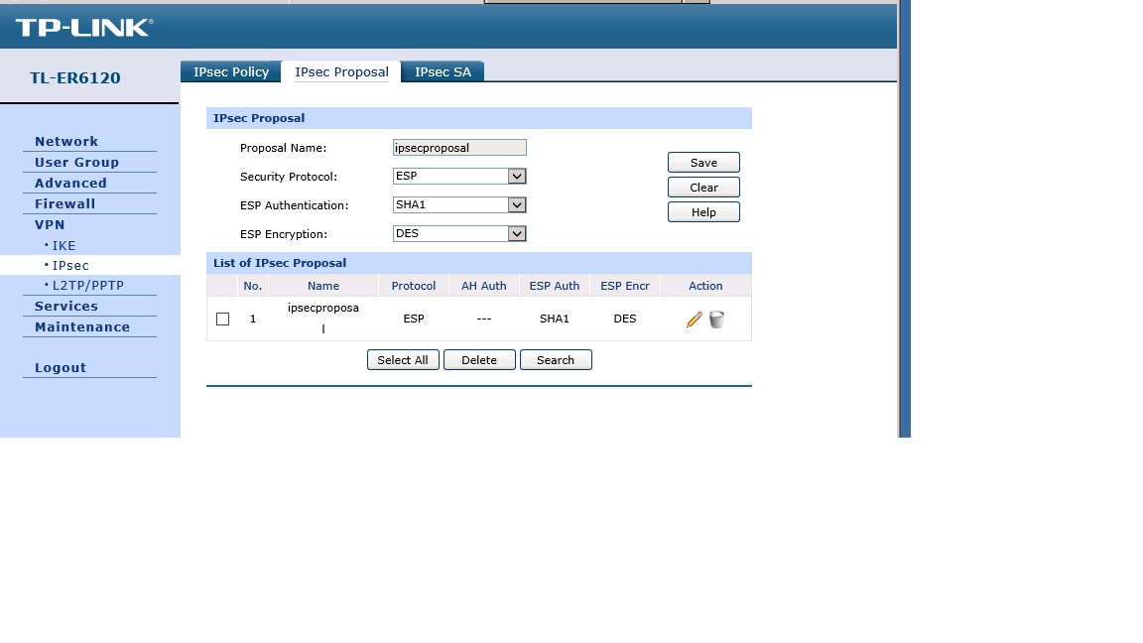1143x643 pixels.
Task: Click the TP-LINK logo
Action: click(x=84, y=28)
